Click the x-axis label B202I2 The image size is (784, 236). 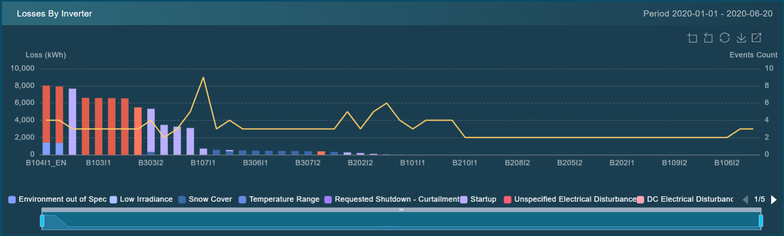coord(360,163)
